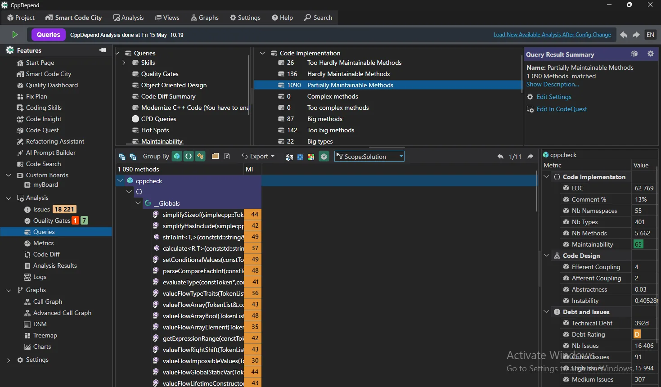
Task: Click the navigate back arrow beside EN
Action: (624, 35)
